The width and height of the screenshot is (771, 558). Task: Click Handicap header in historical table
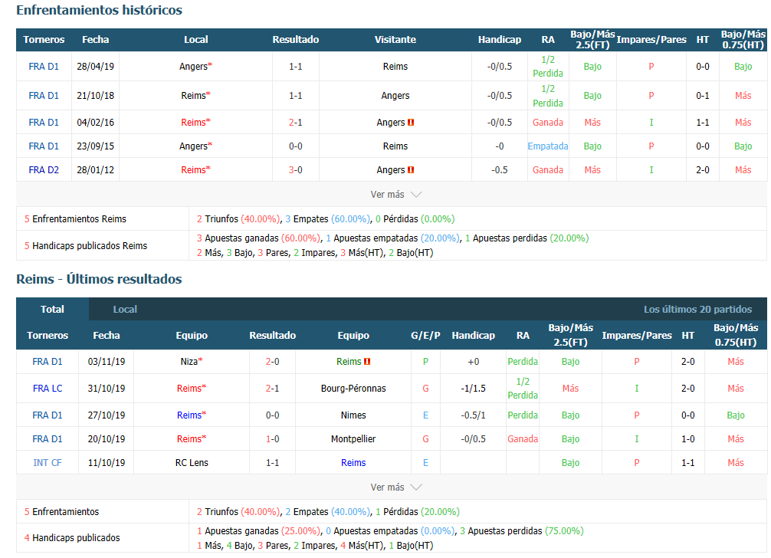pyautogui.click(x=500, y=39)
